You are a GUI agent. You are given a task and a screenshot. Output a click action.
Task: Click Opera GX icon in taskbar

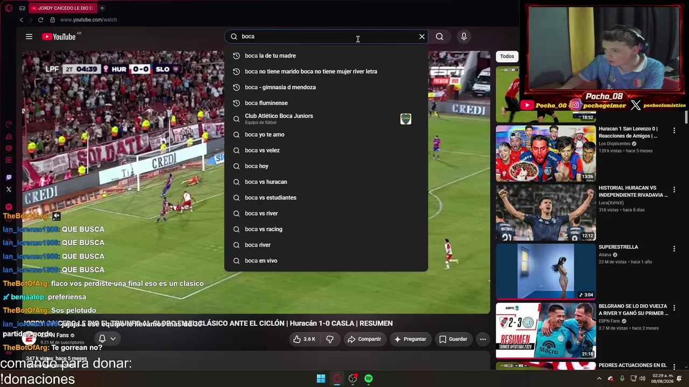(337, 378)
